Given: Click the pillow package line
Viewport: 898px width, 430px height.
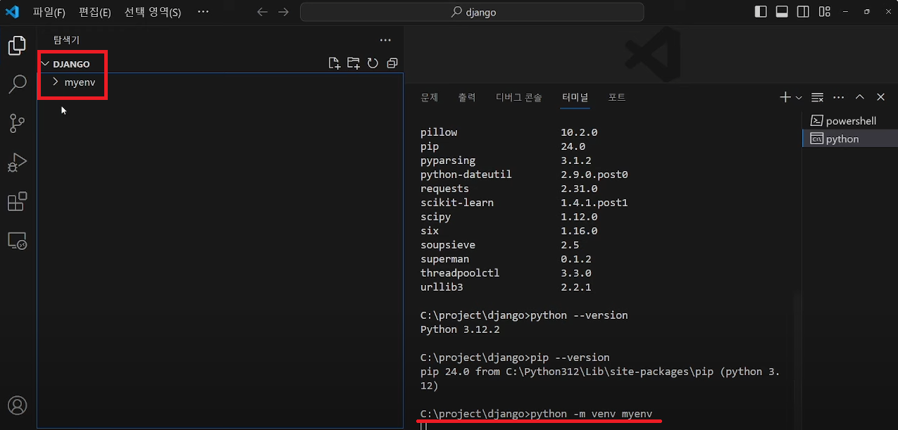Looking at the screenshot, I should 509,132.
